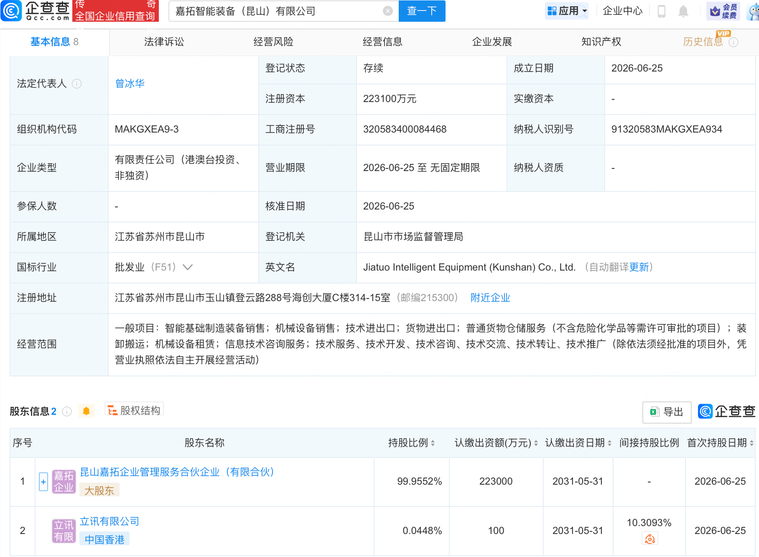
Task: Click the 大股东 tag
Action: pyautogui.click(x=99, y=491)
